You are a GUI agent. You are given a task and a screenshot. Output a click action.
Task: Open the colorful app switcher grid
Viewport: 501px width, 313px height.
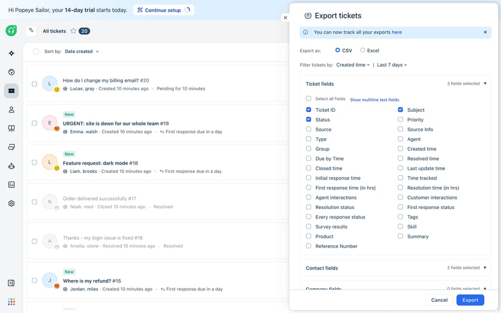click(12, 301)
